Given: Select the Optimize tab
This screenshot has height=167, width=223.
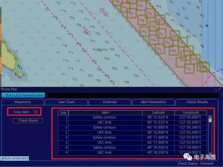Looking at the screenshot, I should tap(110, 102).
